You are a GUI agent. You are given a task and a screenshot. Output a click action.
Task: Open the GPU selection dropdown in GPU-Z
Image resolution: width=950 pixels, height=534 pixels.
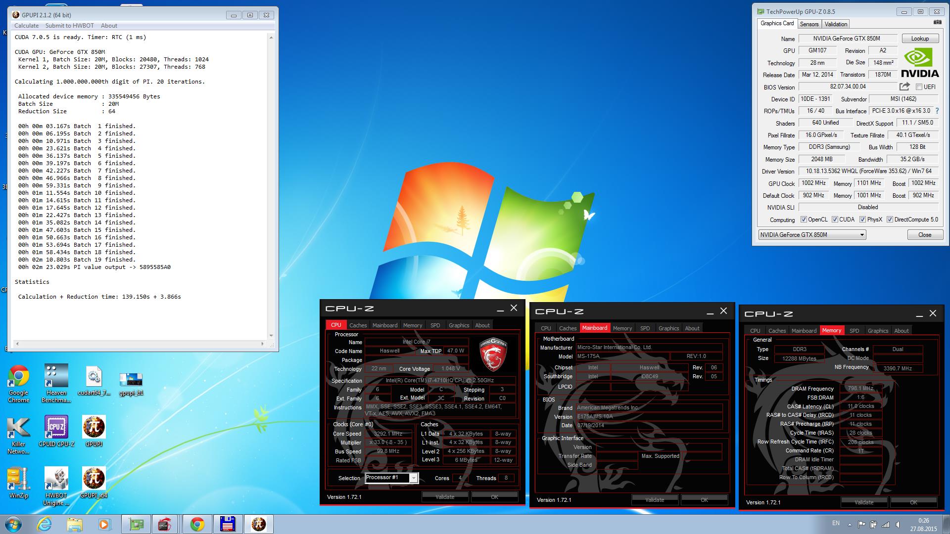tap(812, 235)
